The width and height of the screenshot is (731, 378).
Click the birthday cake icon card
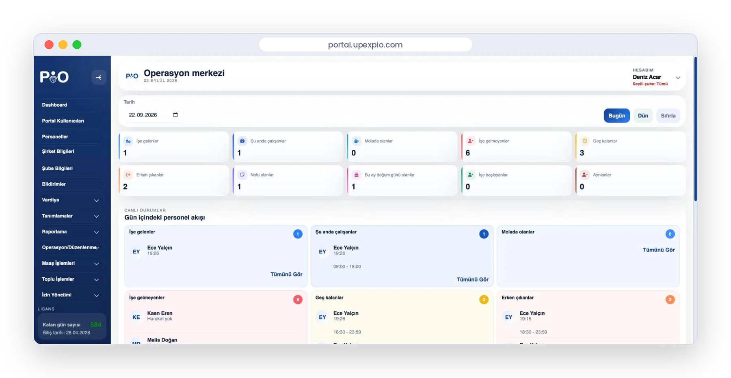357,175
